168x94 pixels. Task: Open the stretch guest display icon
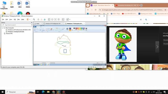(x=67, y=19)
